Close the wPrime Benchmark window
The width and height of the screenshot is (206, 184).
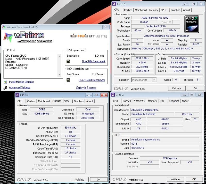(x=106, y=27)
